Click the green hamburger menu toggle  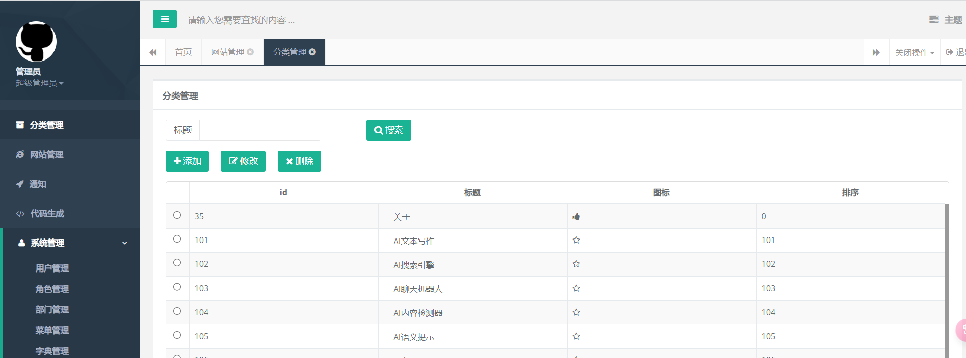(165, 19)
